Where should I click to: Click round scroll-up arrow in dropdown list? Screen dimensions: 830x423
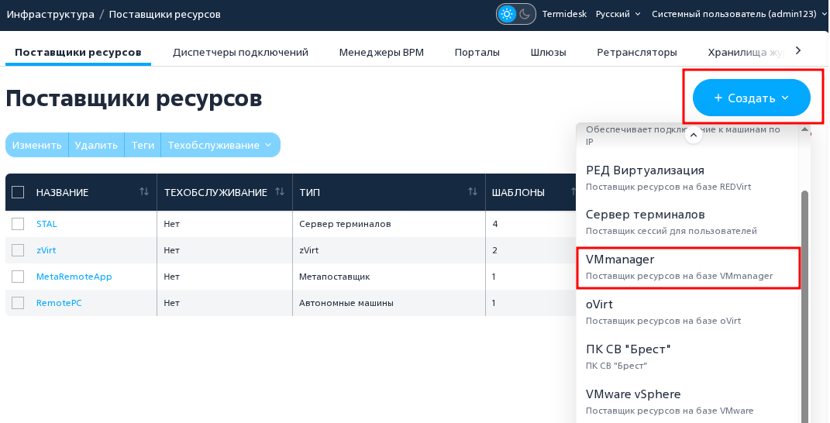694,135
